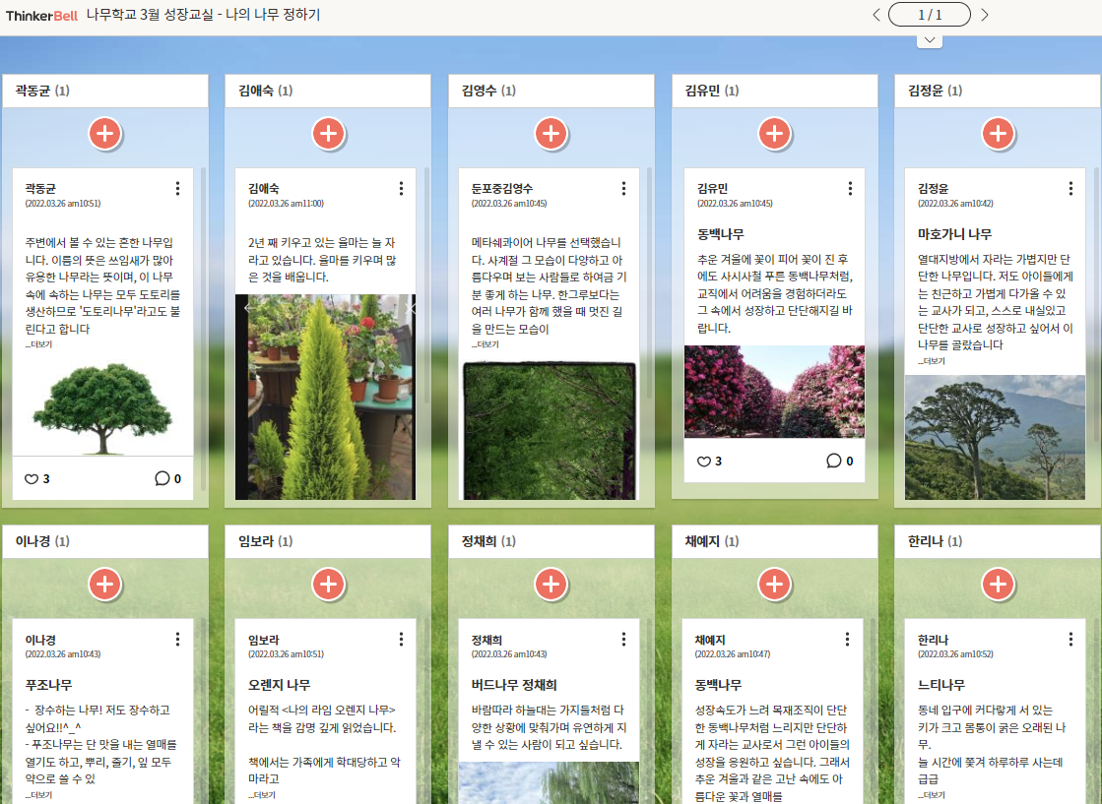Open three-dot menu on 임보라 post
Image resolution: width=1102 pixels, height=804 pixels.
point(401,640)
